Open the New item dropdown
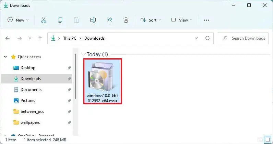This screenshot has height=144, width=273. pyautogui.click(x=18, y=20)
